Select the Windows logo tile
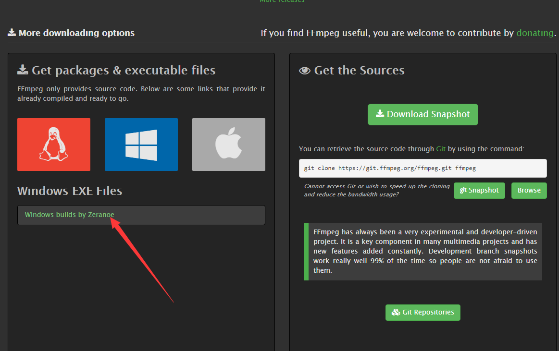The height and width of the screenshot is (351, 559). point(141,145)
